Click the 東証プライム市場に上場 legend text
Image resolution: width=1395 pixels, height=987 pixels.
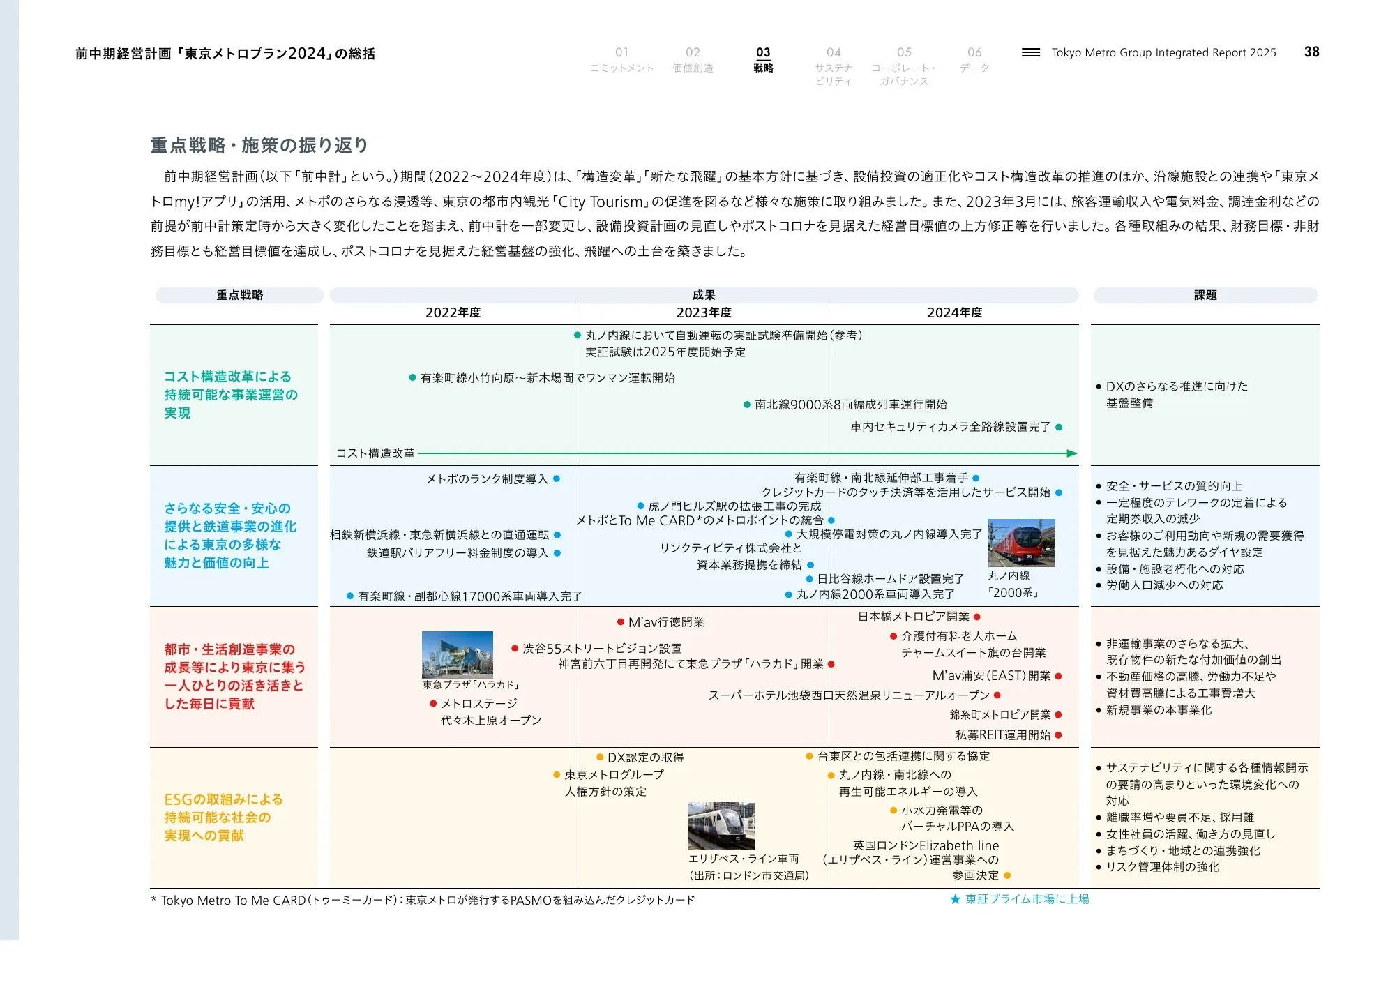tap(1027, 899)
